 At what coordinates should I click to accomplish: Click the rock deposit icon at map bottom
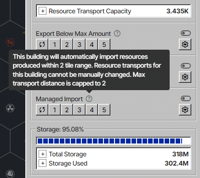(x=10, y=174)
